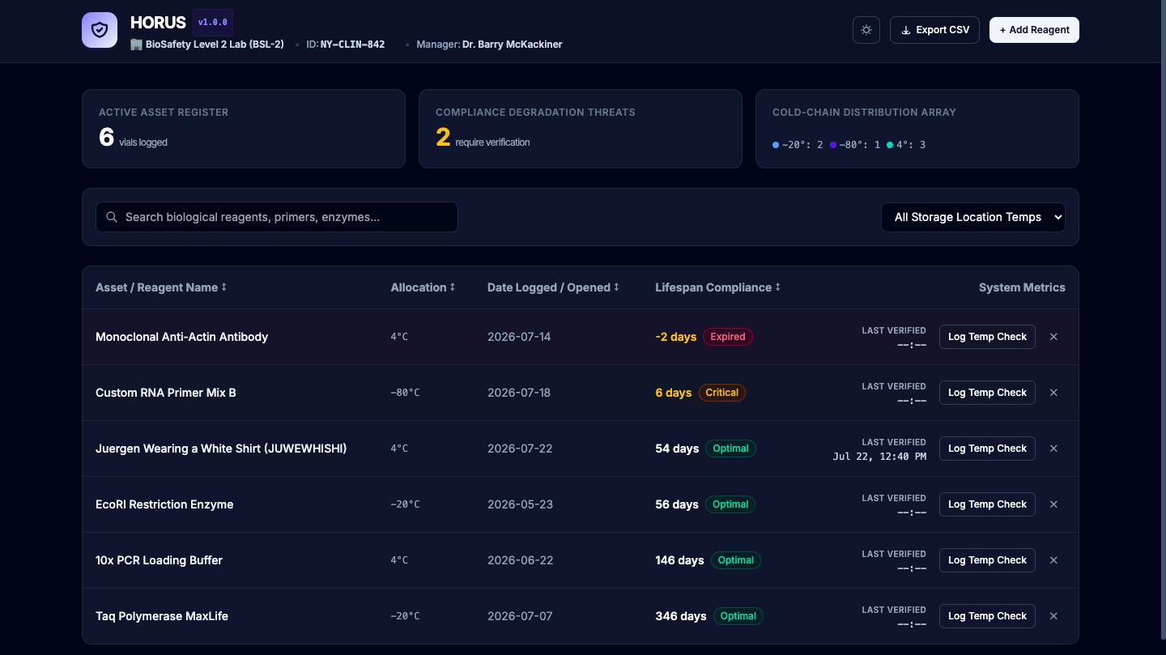
Task: Delete the 10x PCR Loading Buffer row
Action: click(1053, 560)
